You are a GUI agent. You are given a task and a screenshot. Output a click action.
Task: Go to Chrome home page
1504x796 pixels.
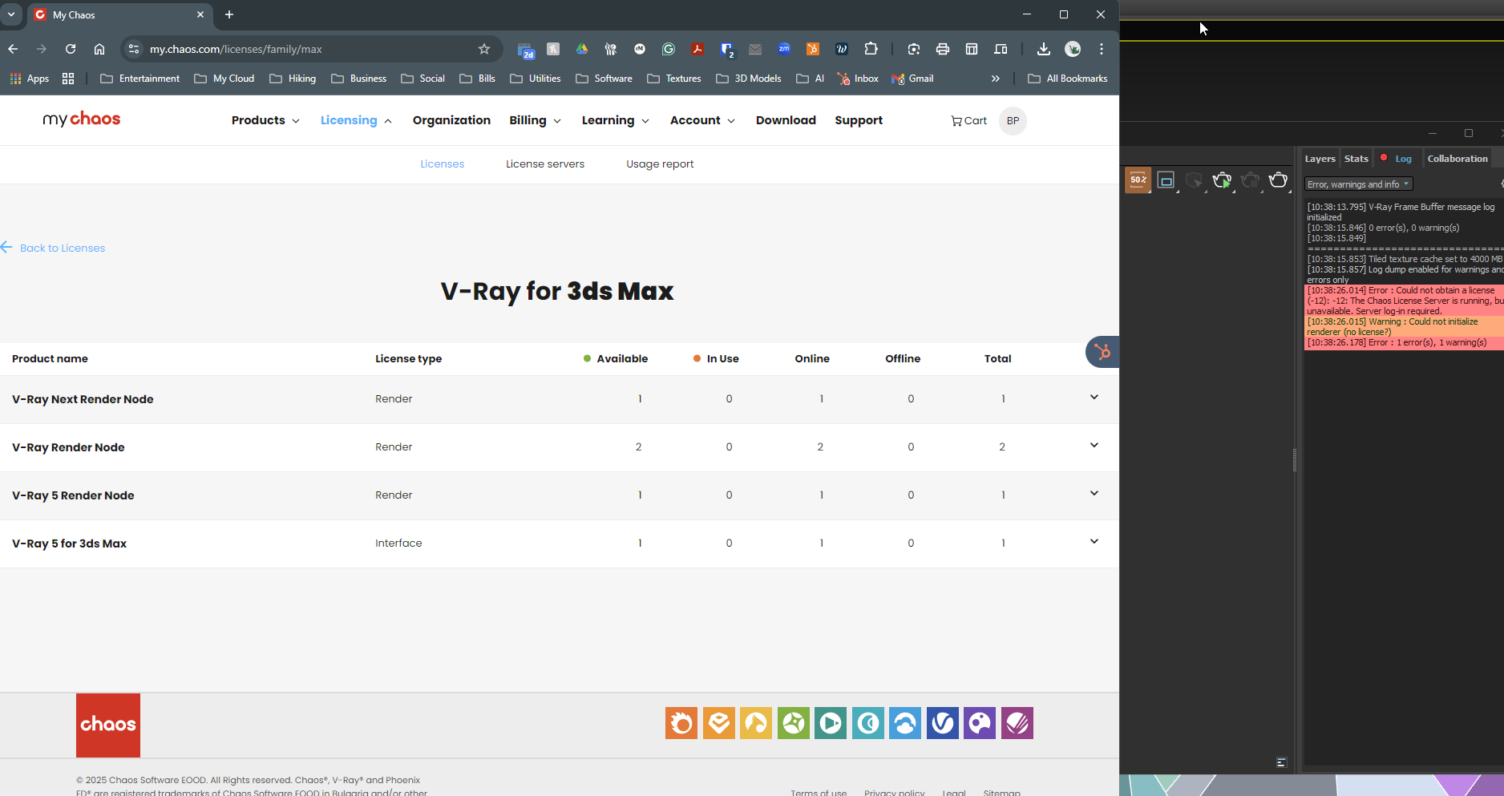(x=99, y=49)
